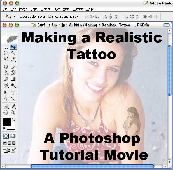The image size is (173, 170).
Task: Select the Magic Wand tool
Action: [13, 53]
